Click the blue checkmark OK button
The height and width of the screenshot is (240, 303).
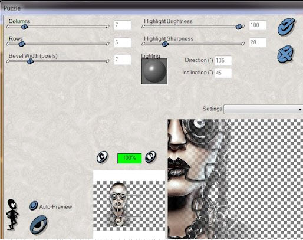(286, 27)
